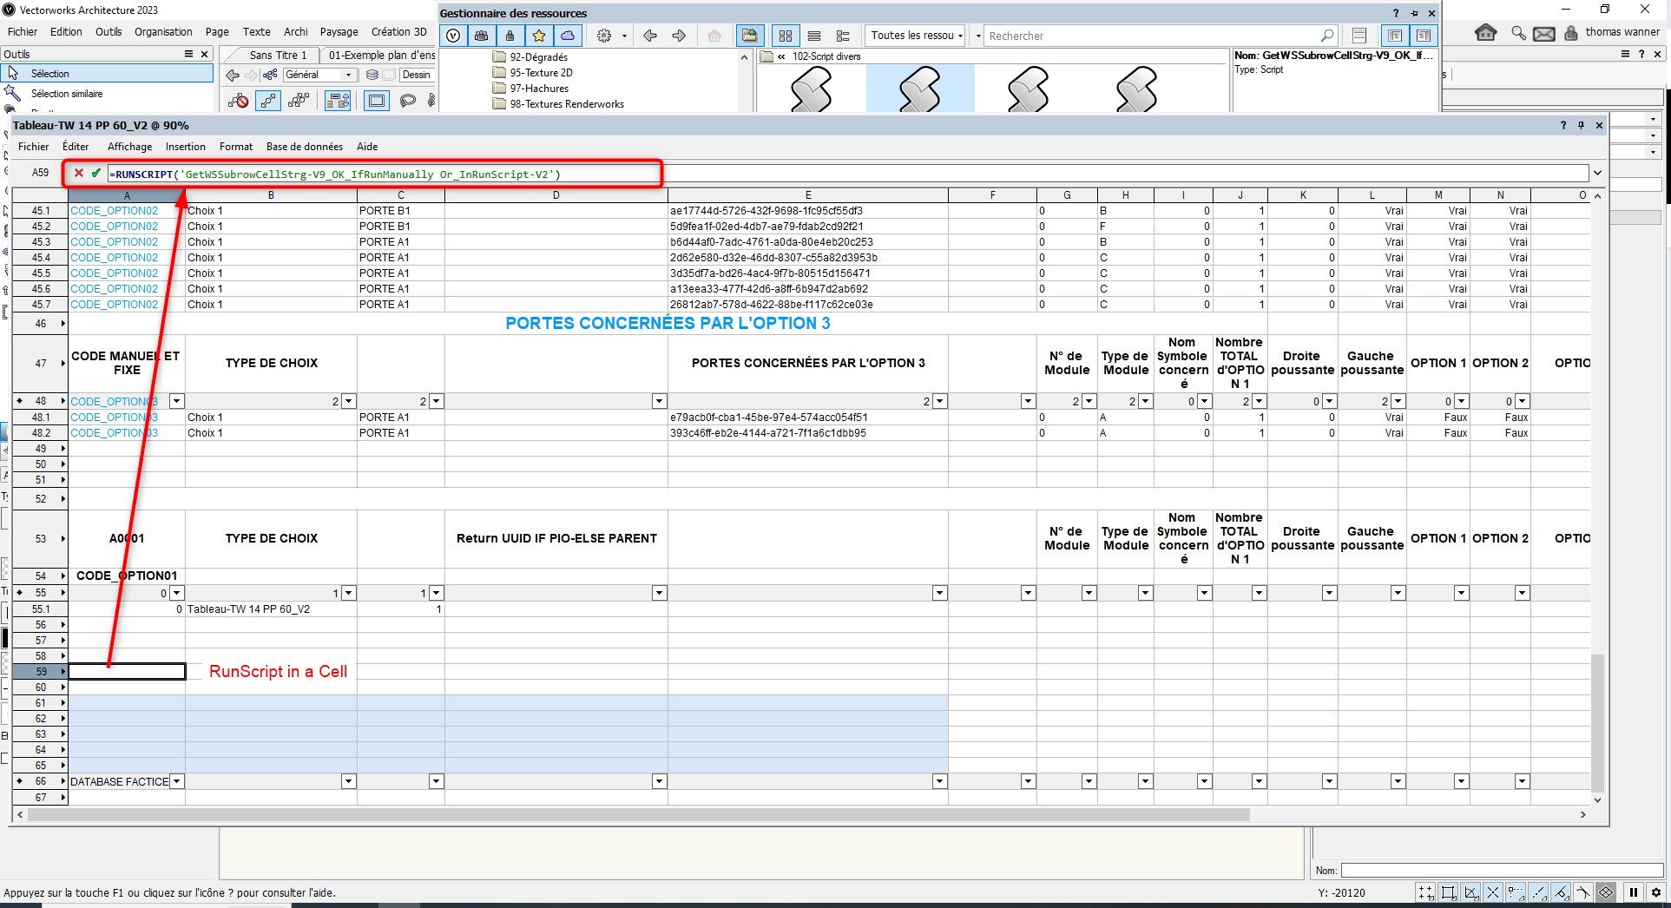Viewport: 1671px width, 908px height.
Task: Switch to the Sans Titre 1 tab
Action: tap(278, 55)
